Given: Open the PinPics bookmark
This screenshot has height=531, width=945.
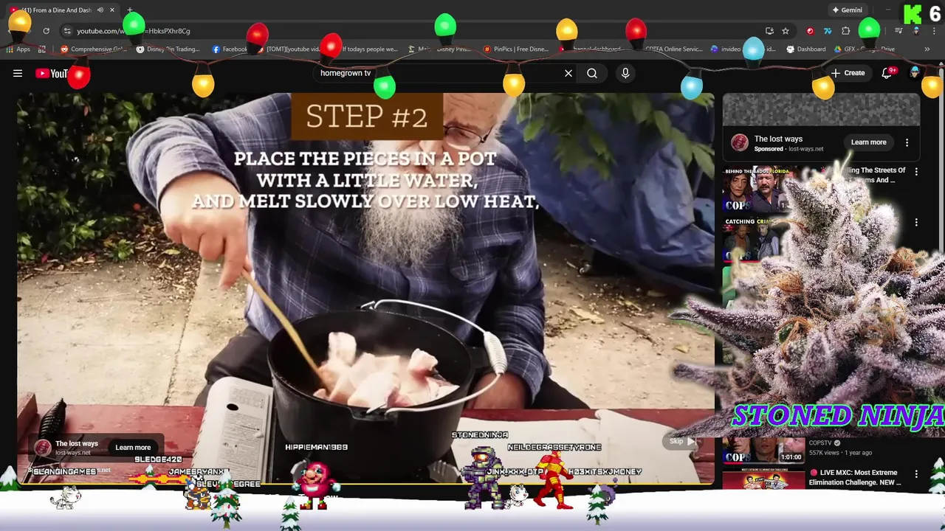Looking at the screenshot, I should [x=515, y=49].
